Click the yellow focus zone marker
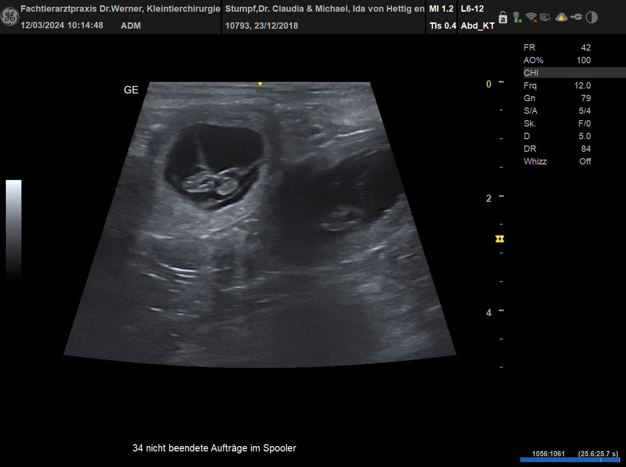Screen dimensions: 626x467 coord(499,239)
